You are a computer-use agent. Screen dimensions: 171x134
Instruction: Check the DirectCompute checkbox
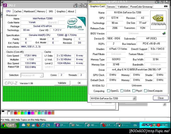coord(146,91)
